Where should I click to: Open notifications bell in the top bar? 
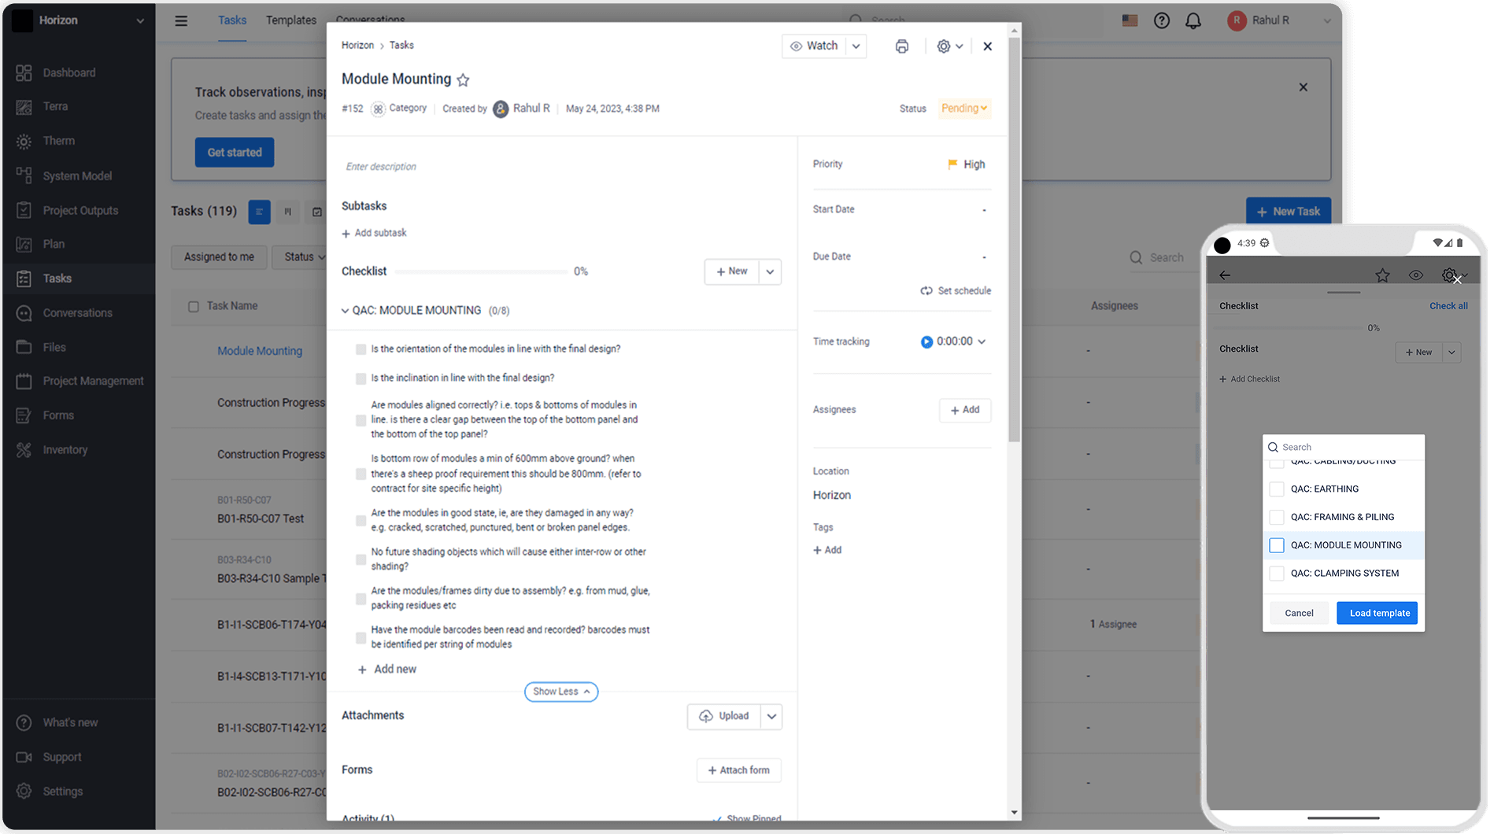point(1193,20)
